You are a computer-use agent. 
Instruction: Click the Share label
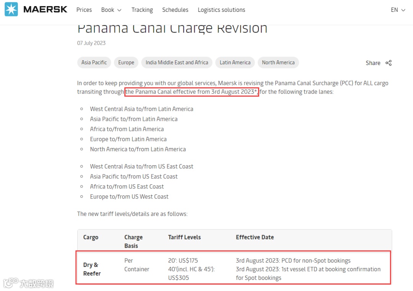click(373, 63)
